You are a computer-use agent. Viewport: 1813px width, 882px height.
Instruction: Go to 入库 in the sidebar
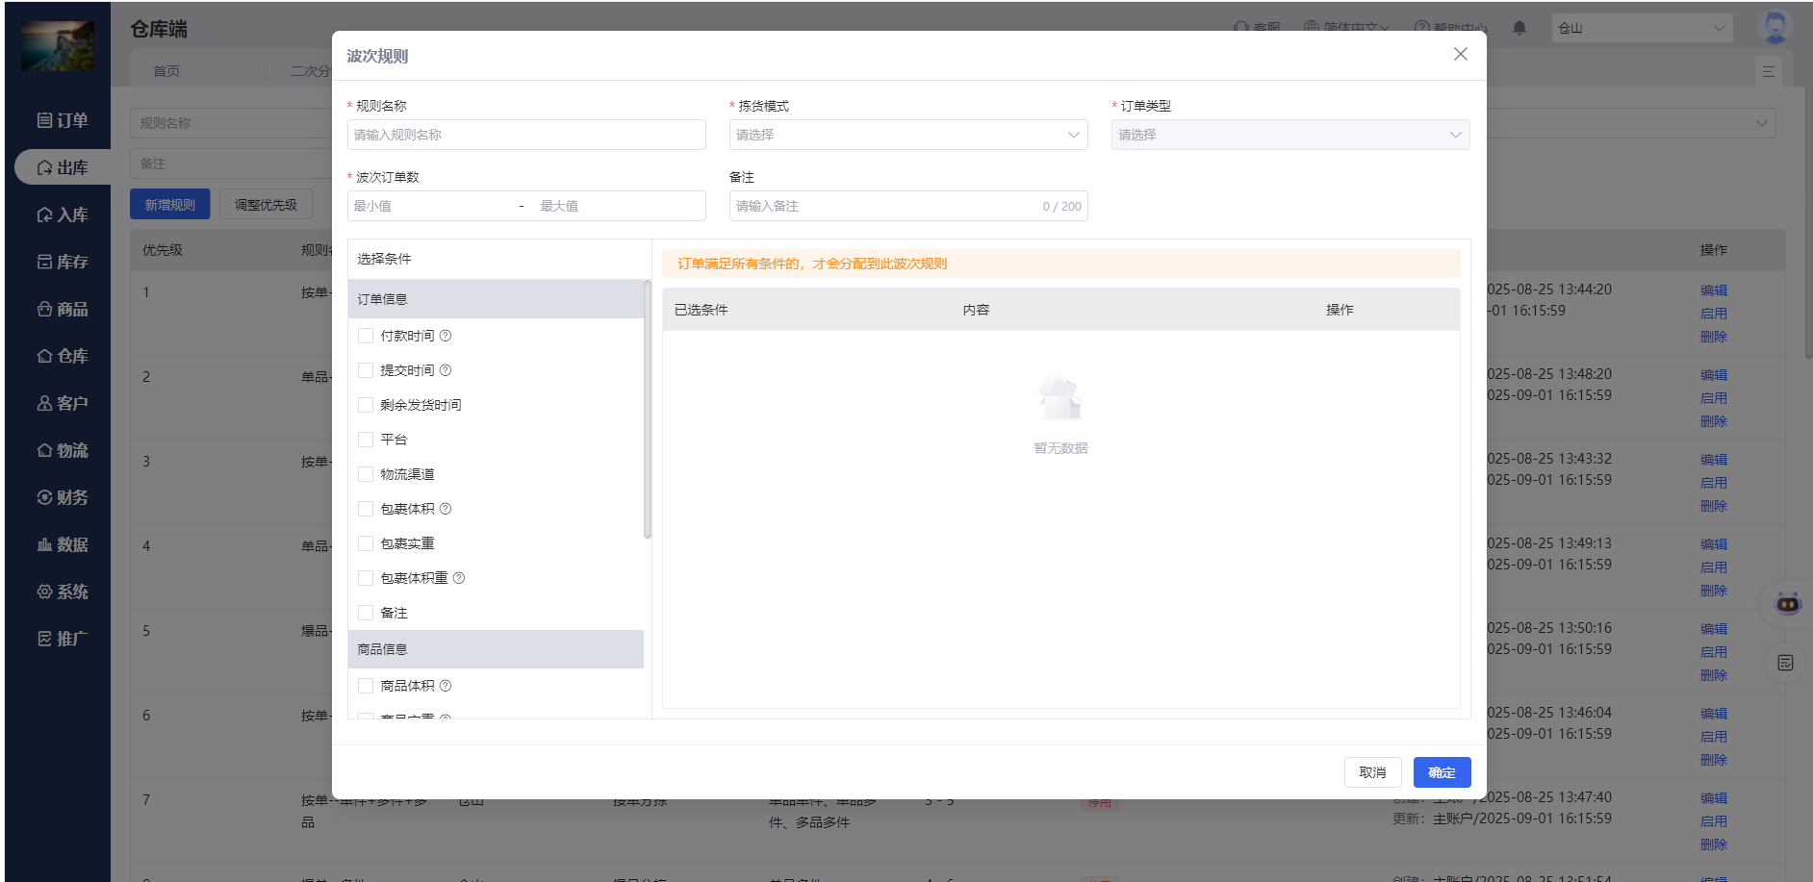click(x=63, y=214)
